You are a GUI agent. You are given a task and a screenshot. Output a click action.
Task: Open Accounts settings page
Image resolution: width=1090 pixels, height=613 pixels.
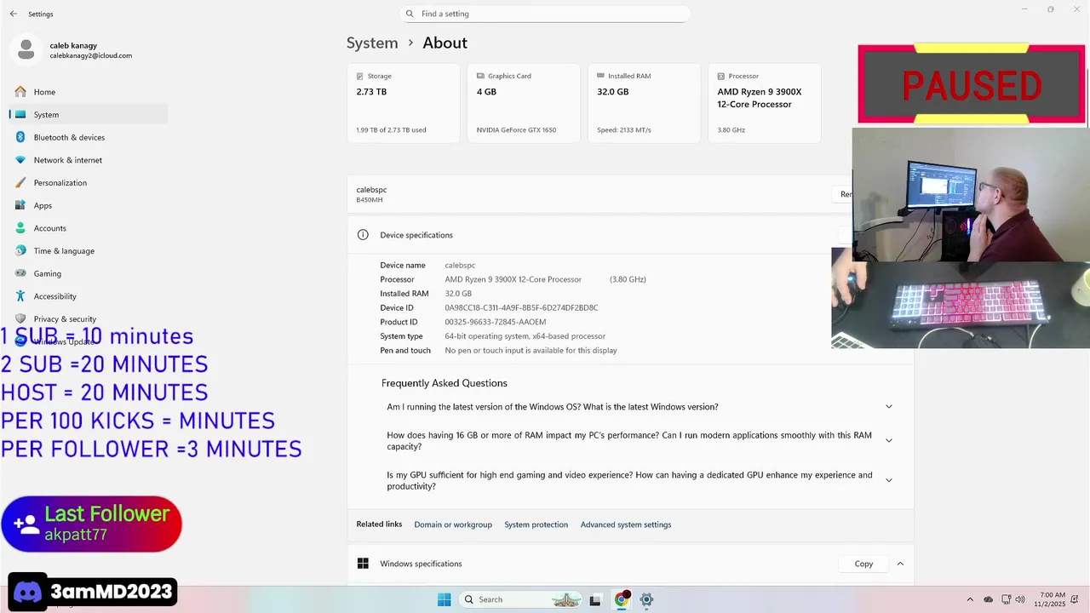coord(89,228)
